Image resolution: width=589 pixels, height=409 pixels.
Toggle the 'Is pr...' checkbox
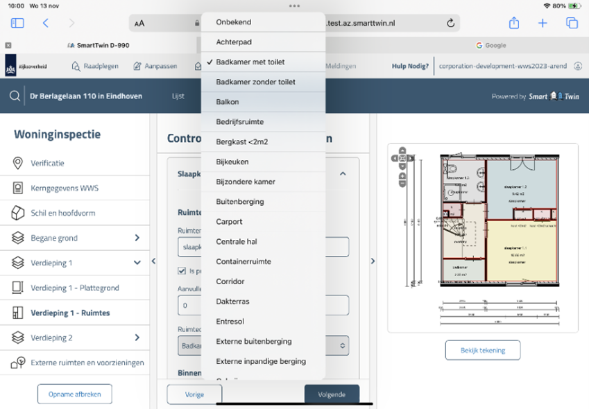pos(182,271)
